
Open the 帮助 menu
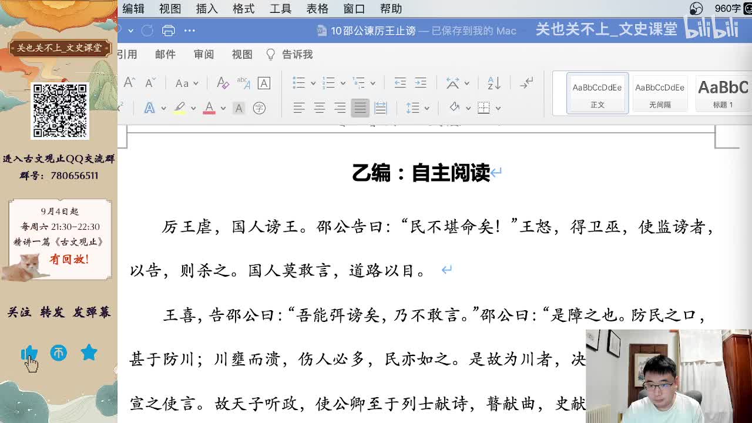[x=391, y=9]
